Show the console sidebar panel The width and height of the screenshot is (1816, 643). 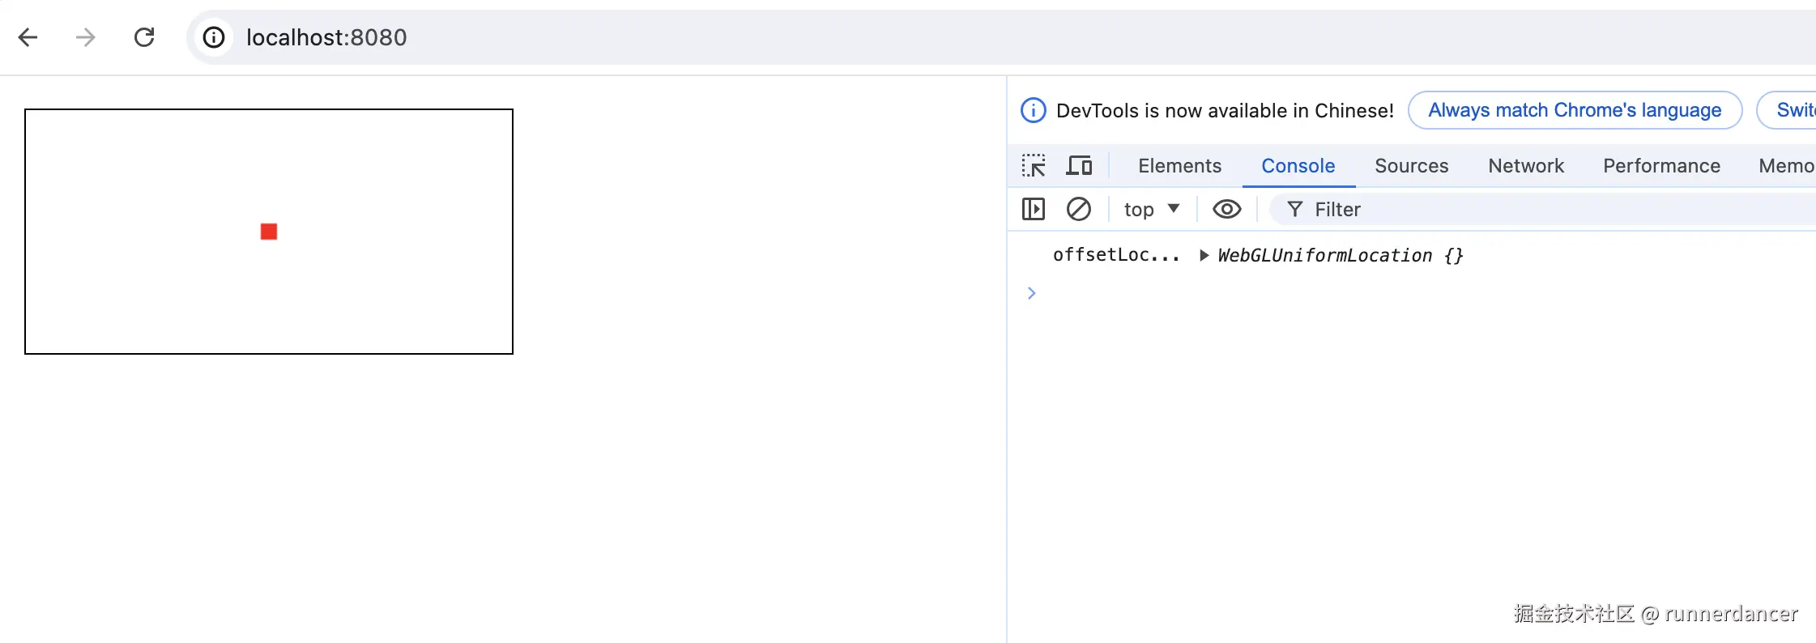click(1034, 210)
